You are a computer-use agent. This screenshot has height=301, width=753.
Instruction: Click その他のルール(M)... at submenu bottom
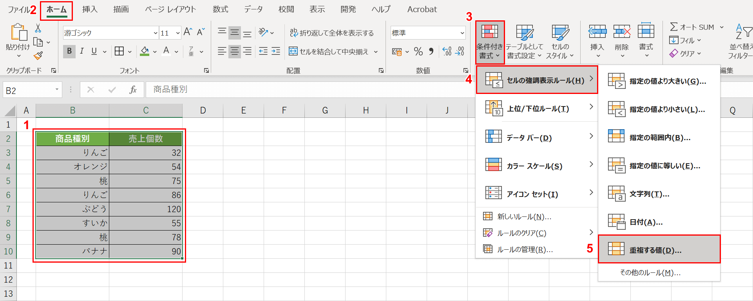pyautogui.click(x=650, y=272)
